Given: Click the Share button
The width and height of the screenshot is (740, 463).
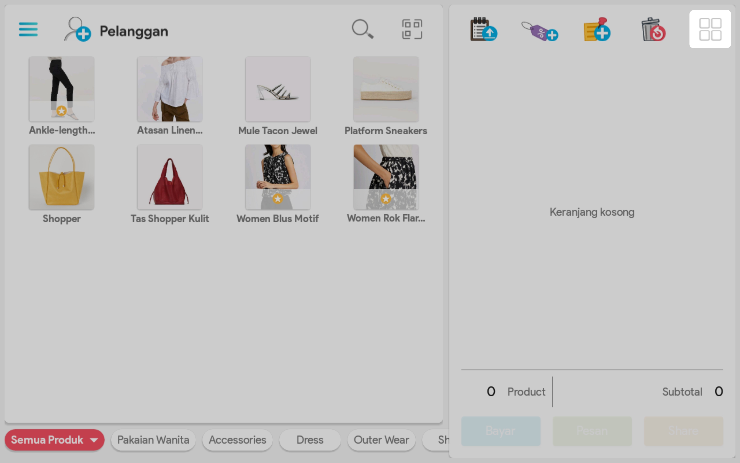Looking at the screenshot, I should tap(683, 431).
